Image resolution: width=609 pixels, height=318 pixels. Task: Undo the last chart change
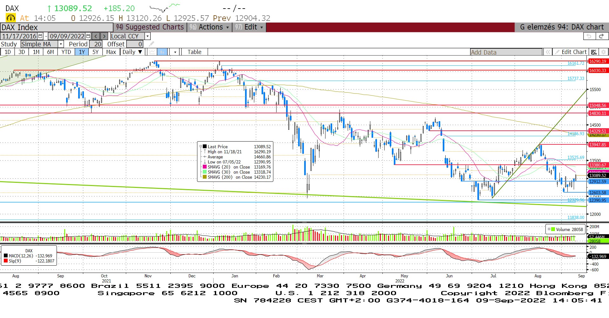click(x=589, y=36)
